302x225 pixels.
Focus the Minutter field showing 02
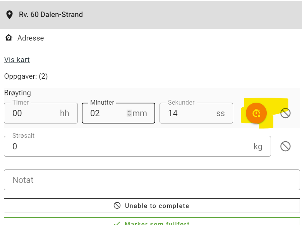(x=118, y=113)
